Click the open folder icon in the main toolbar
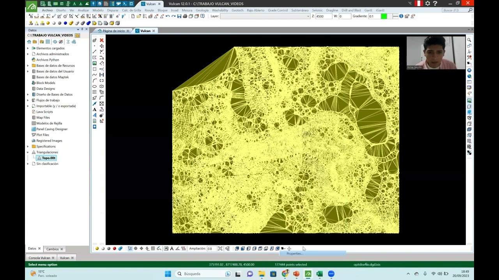499x280 pixels. coord(138,16)
